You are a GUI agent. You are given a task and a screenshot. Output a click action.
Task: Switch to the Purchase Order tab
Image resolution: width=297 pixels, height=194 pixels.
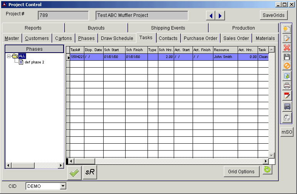pos(200,38)
